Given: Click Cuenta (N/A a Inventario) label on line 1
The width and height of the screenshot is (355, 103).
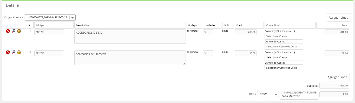Looking at the screenshot, I should tap(280, 31).
